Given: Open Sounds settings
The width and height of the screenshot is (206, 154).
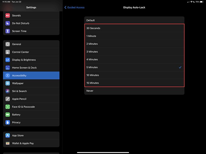Looking at the screenshot, I should click(31, 15).
